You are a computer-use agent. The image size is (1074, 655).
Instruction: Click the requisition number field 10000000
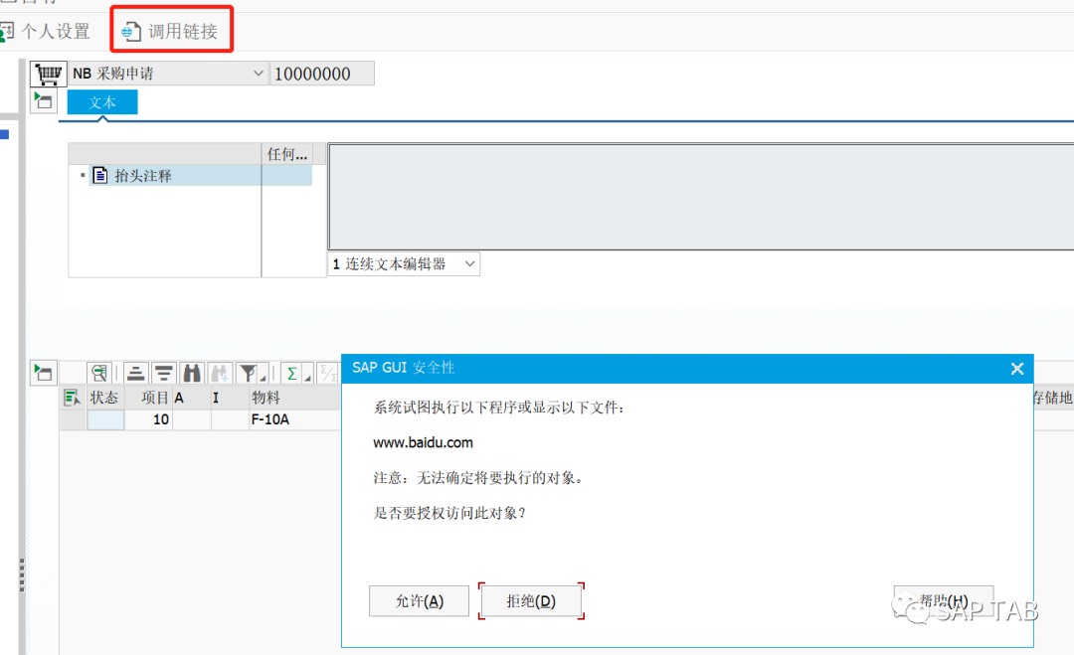[x=322, y=74]
